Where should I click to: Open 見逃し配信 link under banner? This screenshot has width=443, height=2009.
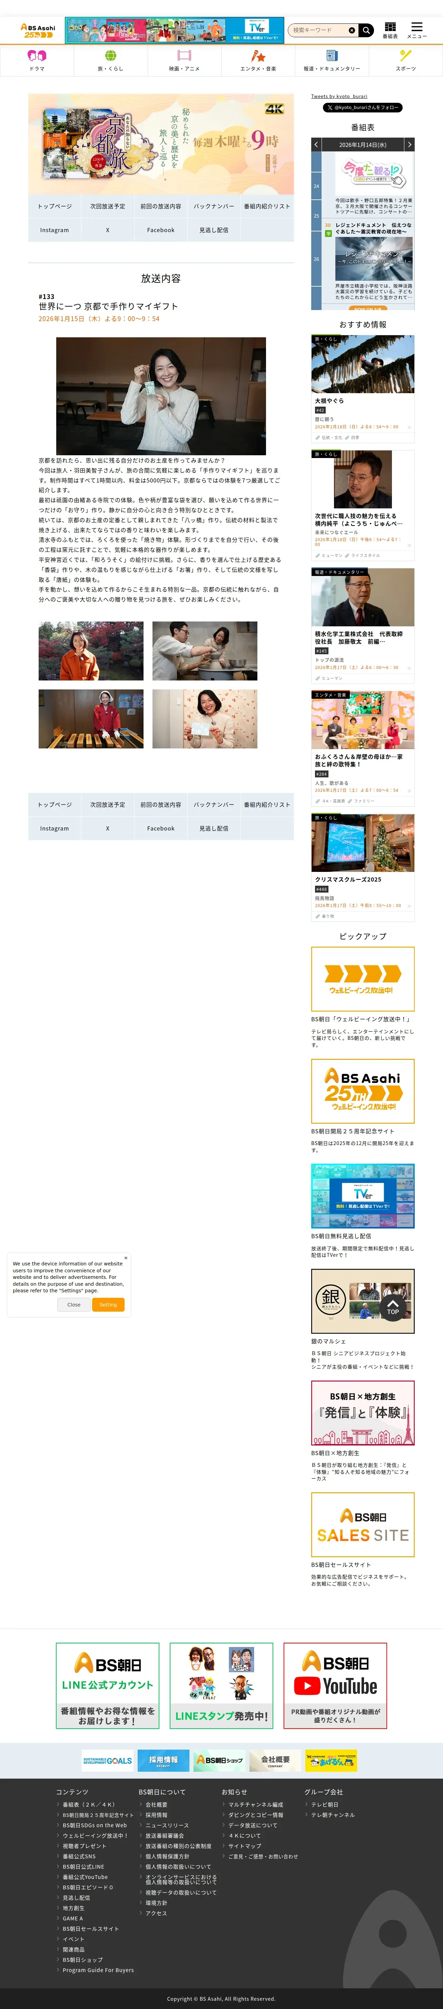(x=214, y=230)
